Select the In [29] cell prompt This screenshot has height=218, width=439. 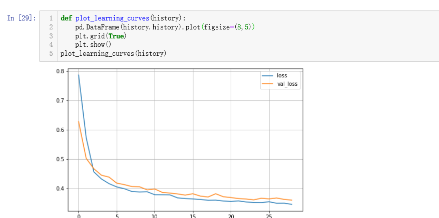tap(22, 18)
